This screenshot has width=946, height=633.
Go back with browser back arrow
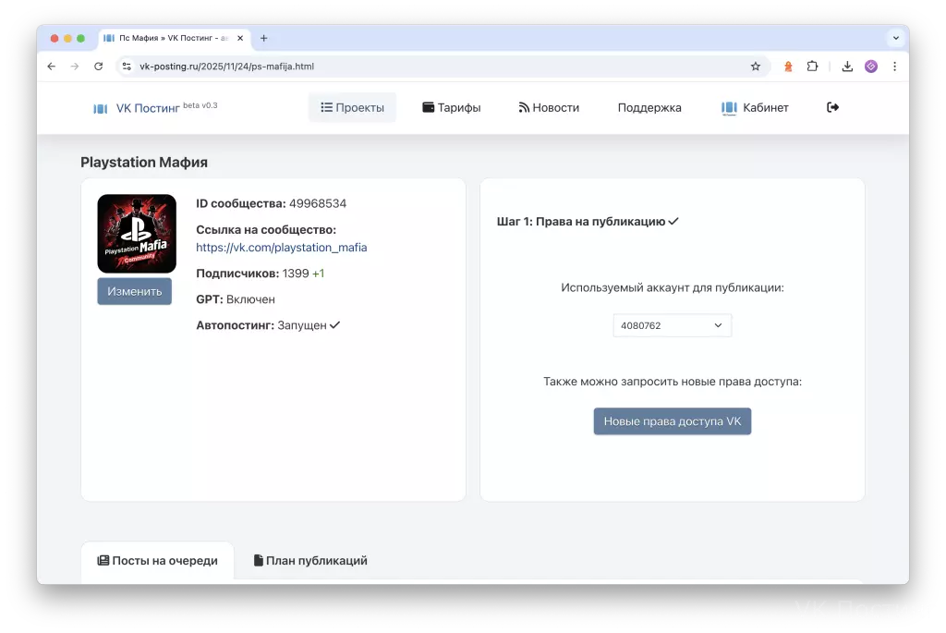(52, 67)
